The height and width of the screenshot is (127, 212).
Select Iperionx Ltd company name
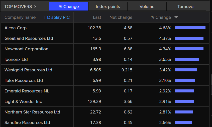point(16,59)
